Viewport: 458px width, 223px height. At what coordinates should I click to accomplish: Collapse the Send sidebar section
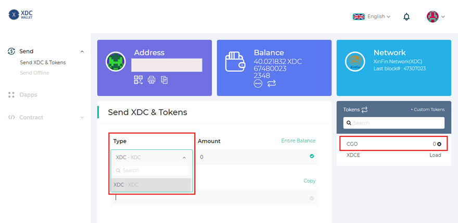point(82,51)
